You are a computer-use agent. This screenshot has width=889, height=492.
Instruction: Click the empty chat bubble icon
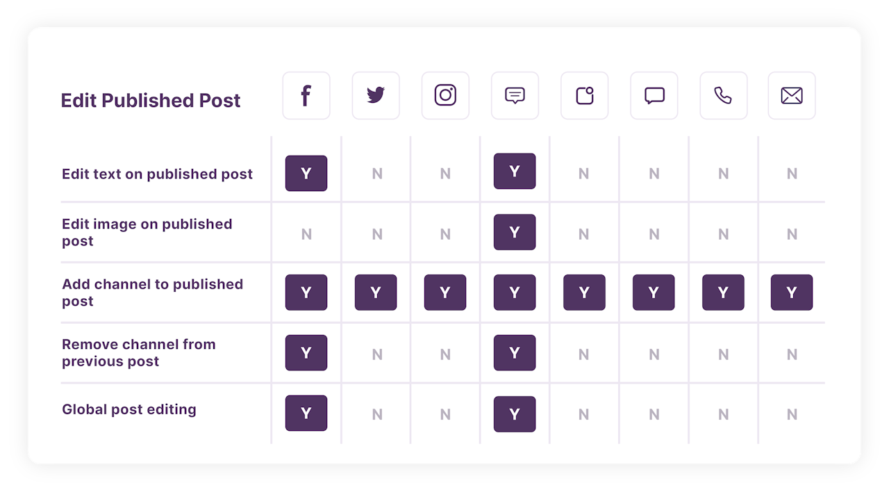tap(654, 96)
